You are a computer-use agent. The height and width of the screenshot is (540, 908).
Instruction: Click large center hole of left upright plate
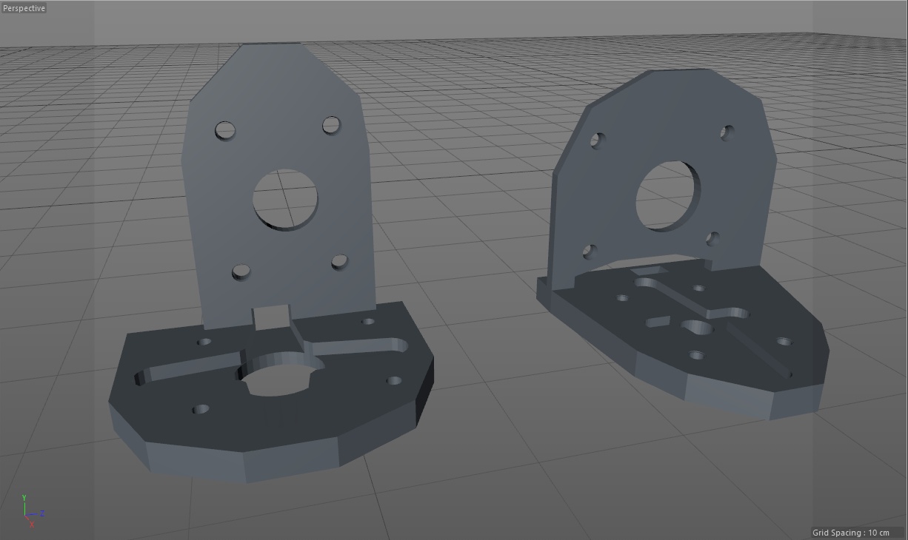coord(285,200)
